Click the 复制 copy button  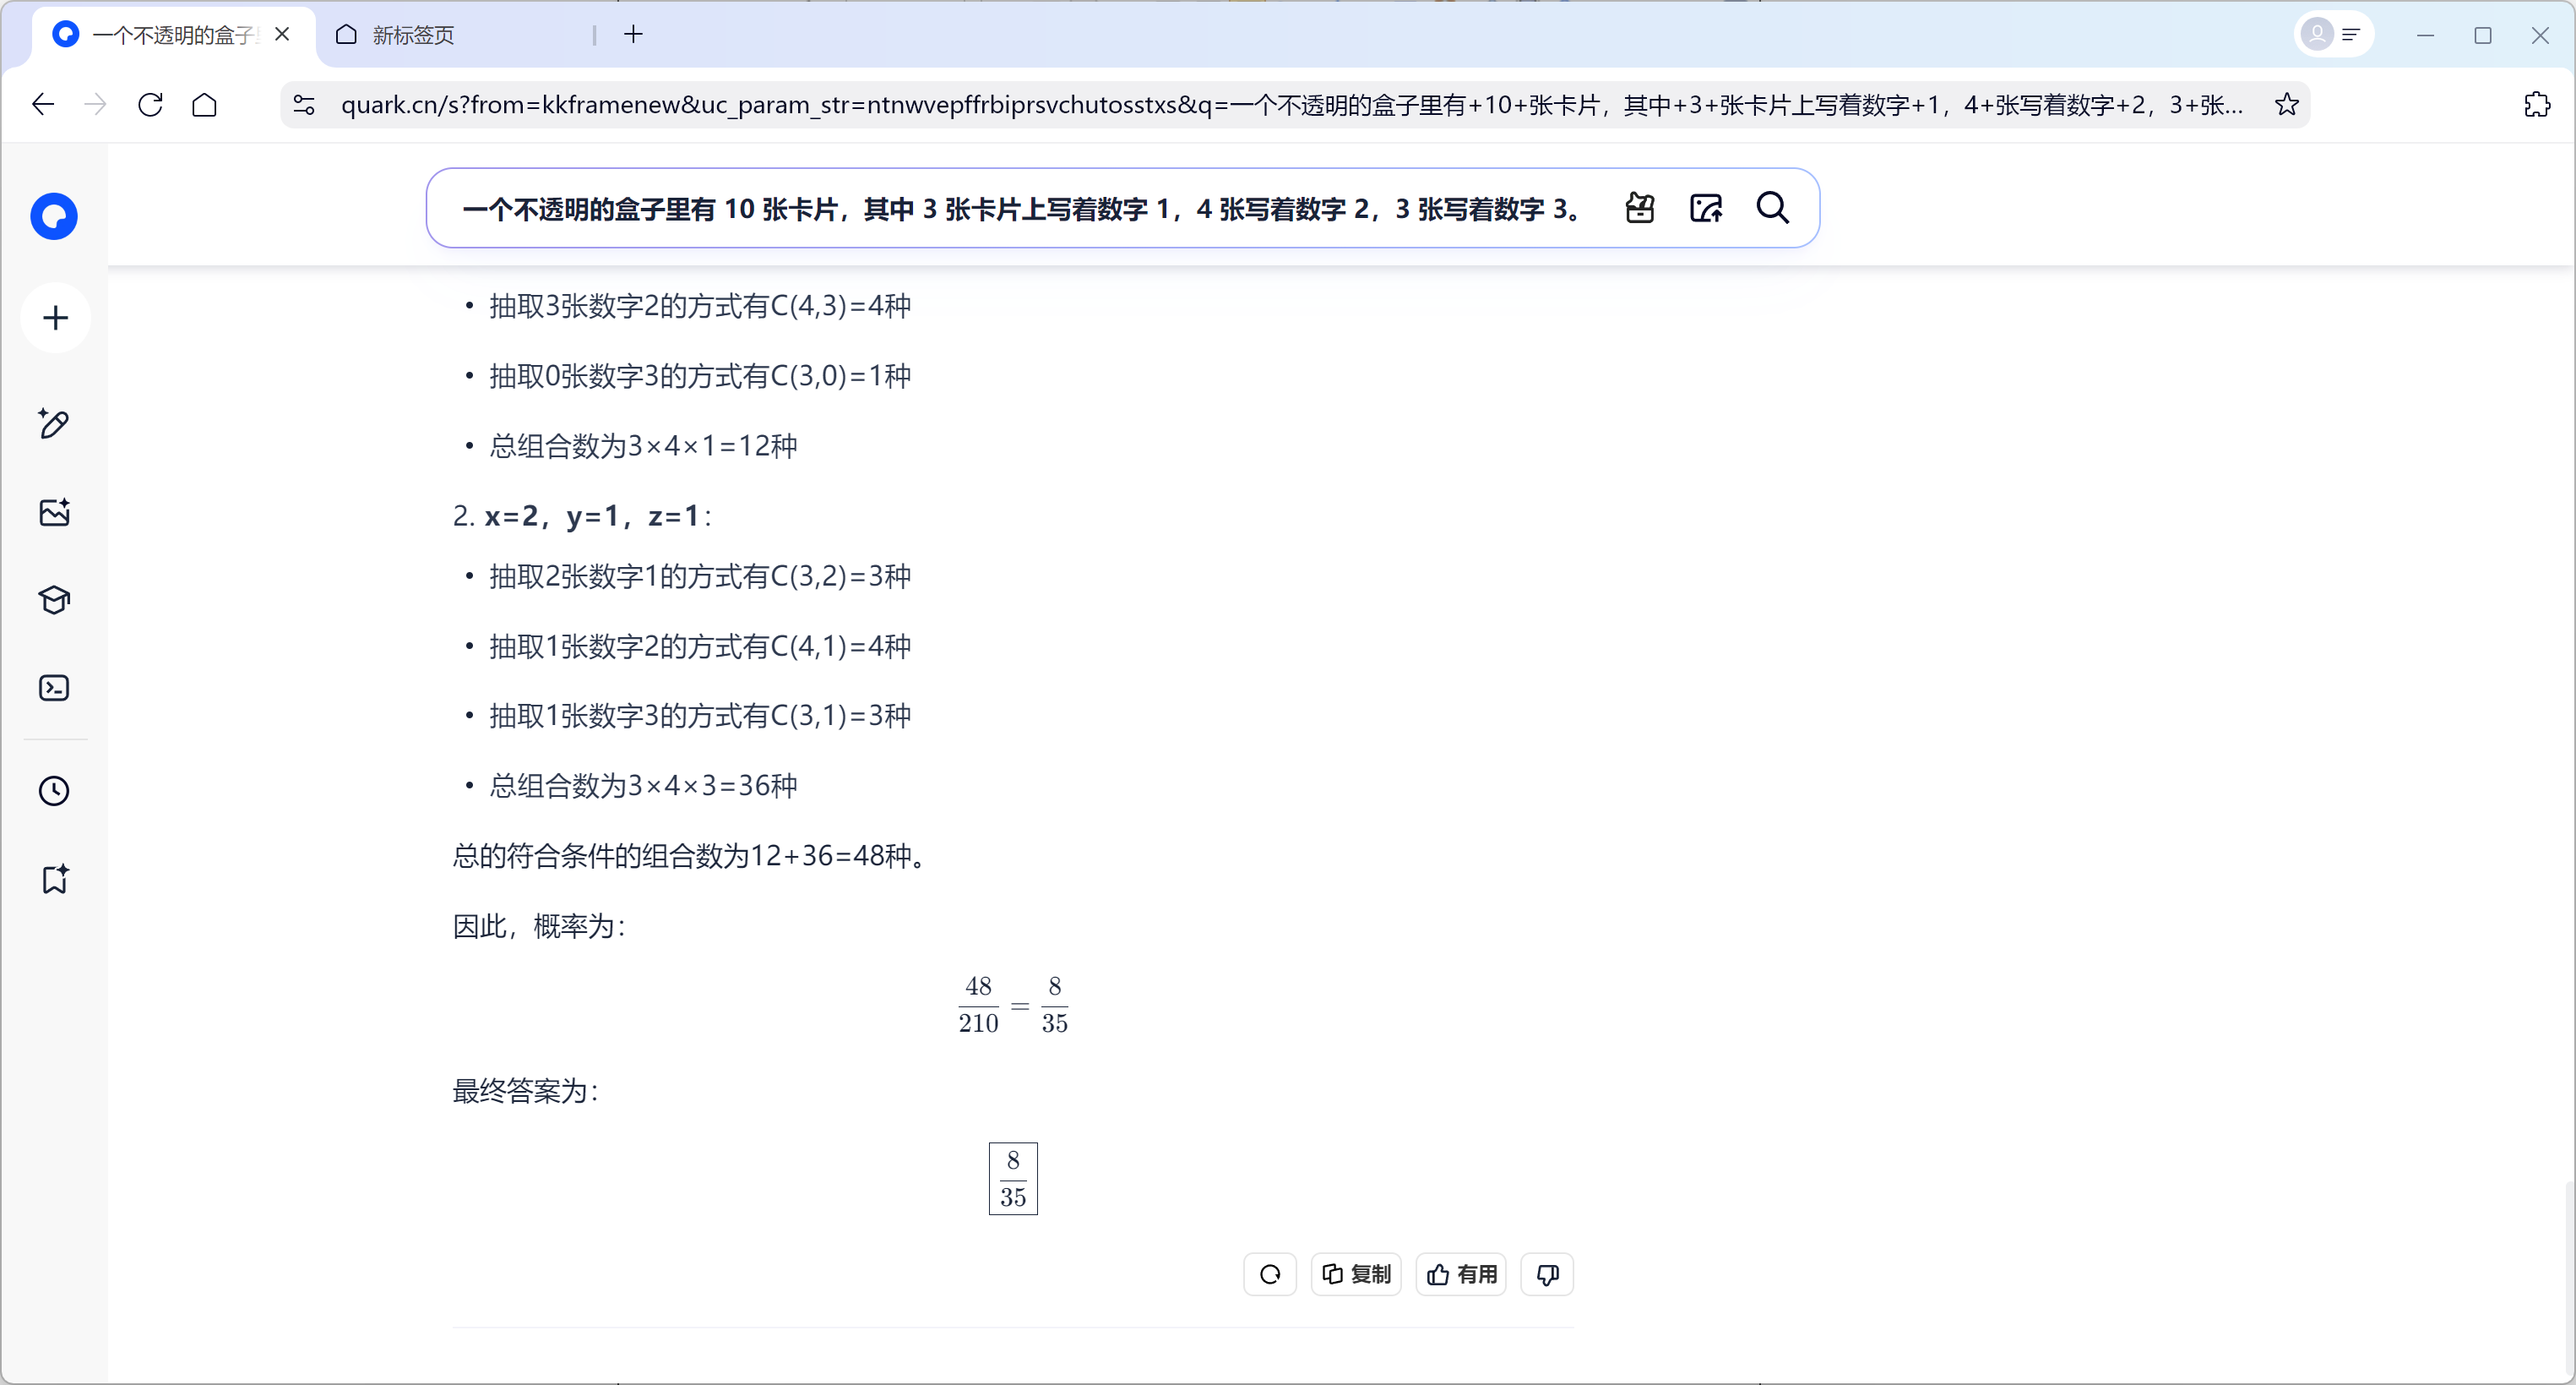[x=1356, y=1274]
